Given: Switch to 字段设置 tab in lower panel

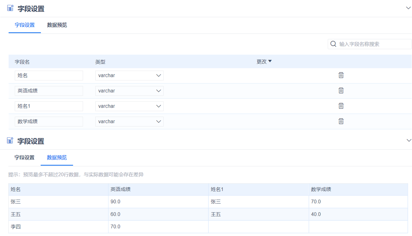Looking at the screenshot, I should click(x=24, y=157).
